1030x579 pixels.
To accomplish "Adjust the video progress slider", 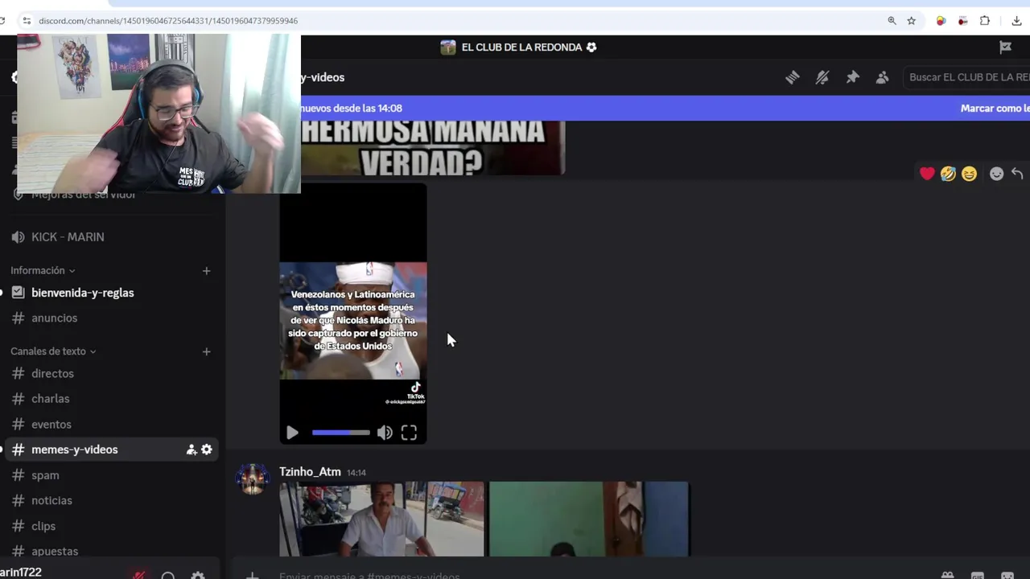I will [341, 433].
